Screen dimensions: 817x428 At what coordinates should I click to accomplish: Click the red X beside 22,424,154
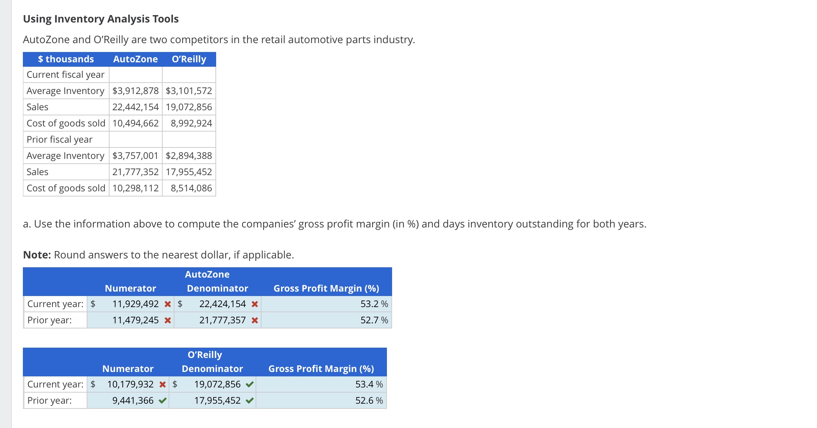255,304
